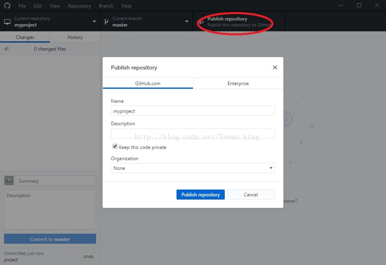Open the Branch menu

click(x=106, y=6)
